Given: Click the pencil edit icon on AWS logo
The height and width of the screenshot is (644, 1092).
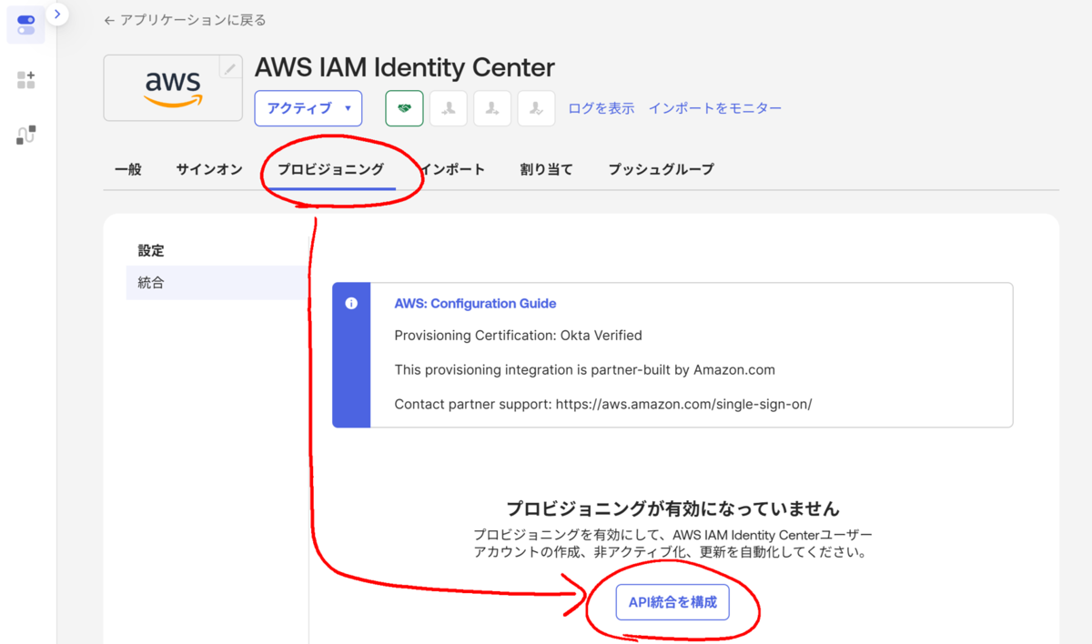Looking at the screenshot, I should (230, 68).
